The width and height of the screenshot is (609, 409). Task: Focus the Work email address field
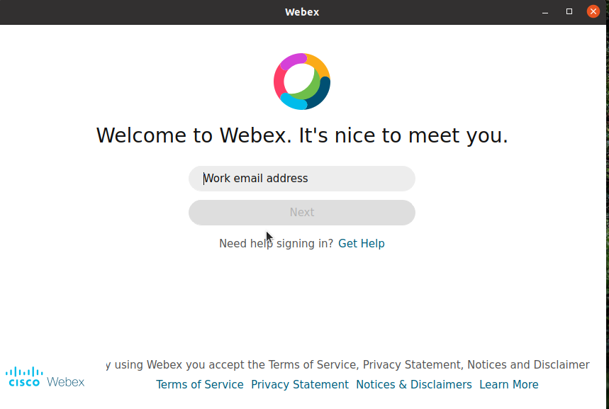click(x=302, y=179)
